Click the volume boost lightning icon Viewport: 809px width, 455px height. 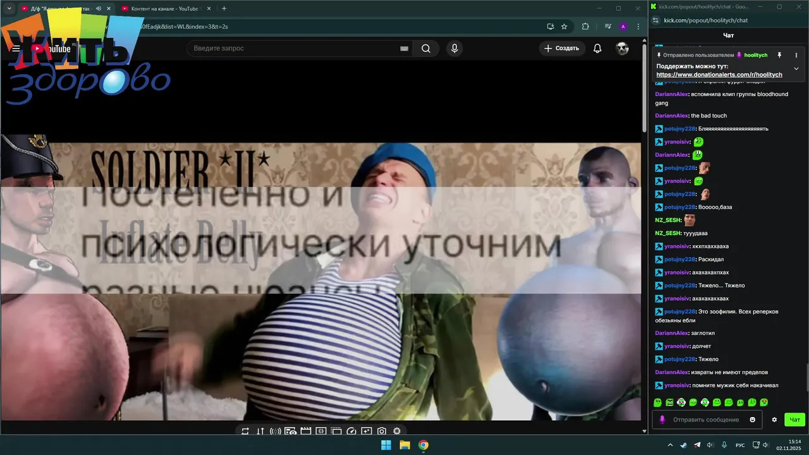(x=276, y=431)
